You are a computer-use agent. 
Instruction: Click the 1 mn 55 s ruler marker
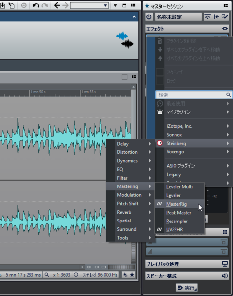(88, 92)
